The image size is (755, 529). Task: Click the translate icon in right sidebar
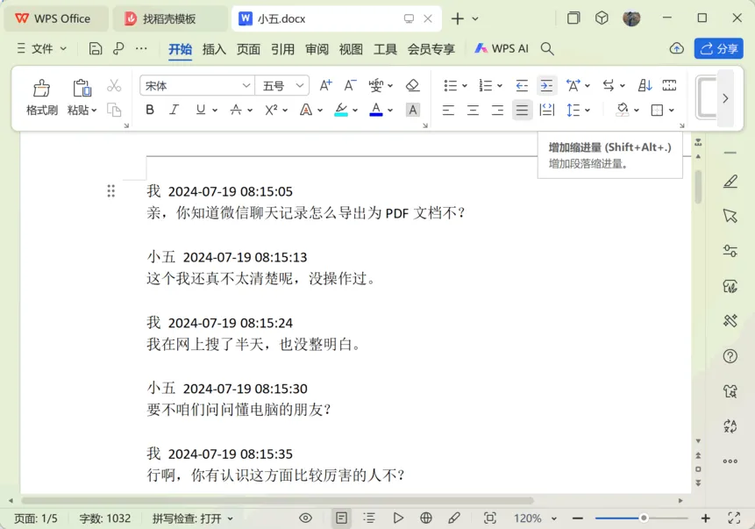click(730, 425)
